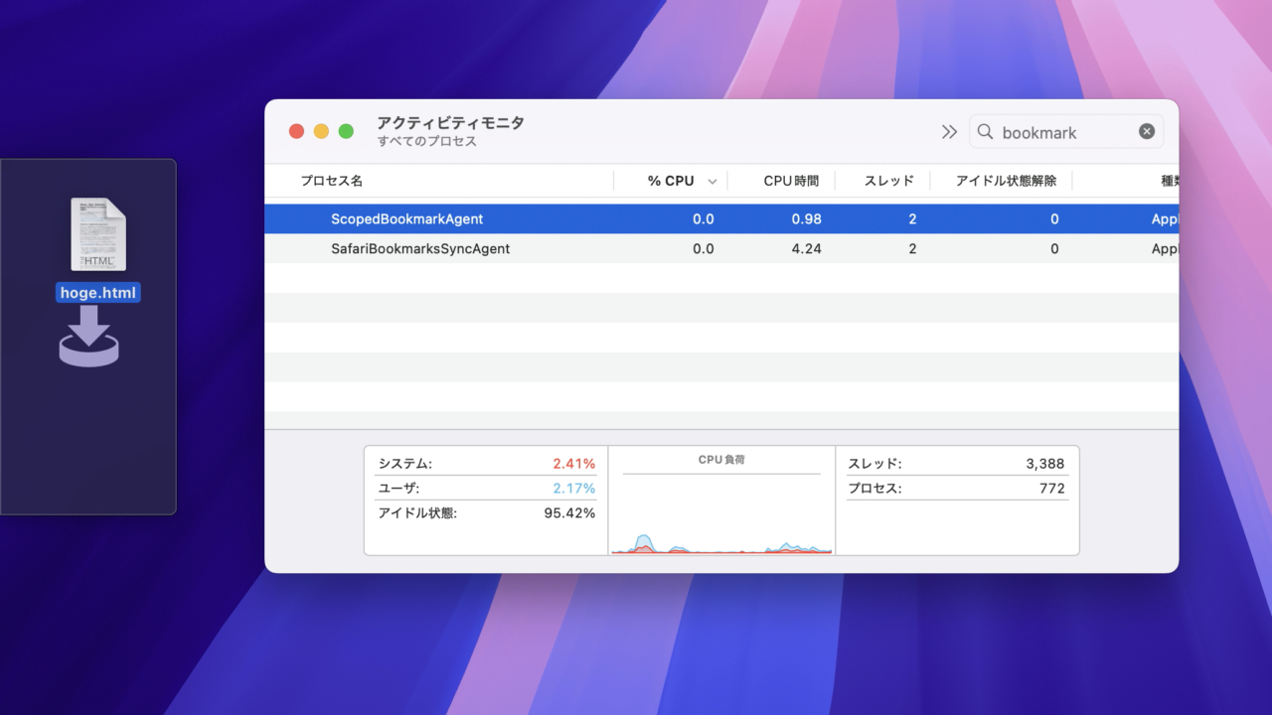Sort by the プロセス名 column header

point(332,181)
